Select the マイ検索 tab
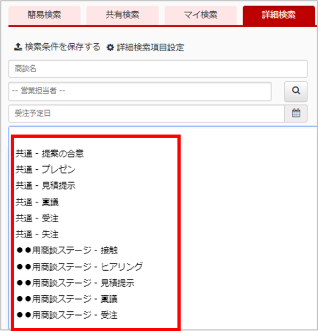The height and width of the screenshot is (331, 318). pyautogui.click(x=200, y=15)
